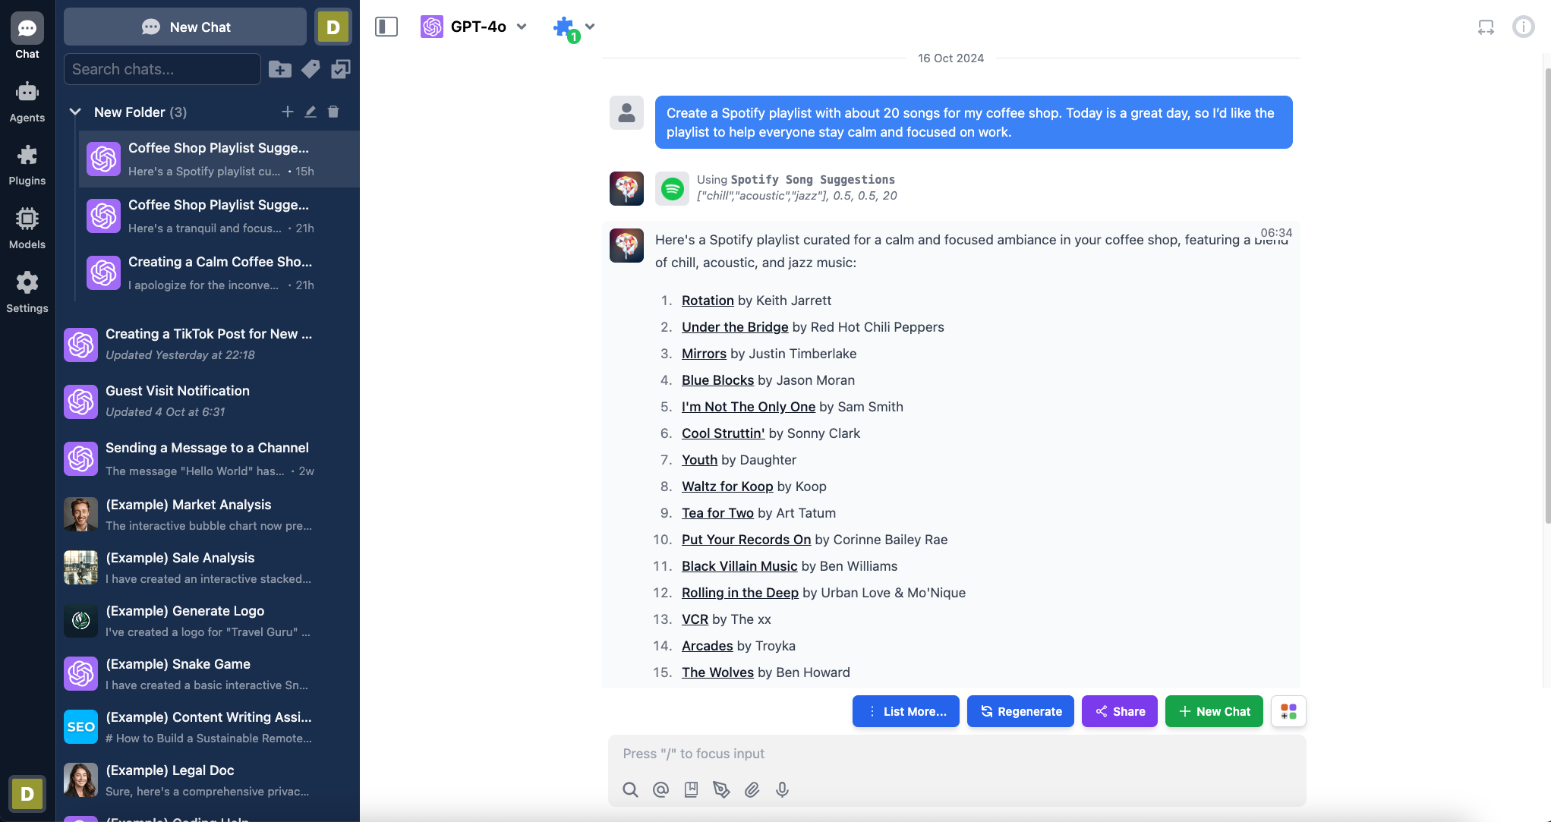Click the add new folder icon

(279, 69)
